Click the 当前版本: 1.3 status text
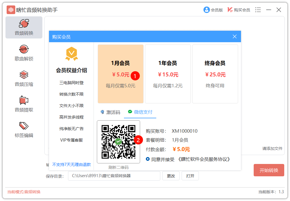Image resolution: width=290 pixels, height=201 pixels. (x=271, y=192)
